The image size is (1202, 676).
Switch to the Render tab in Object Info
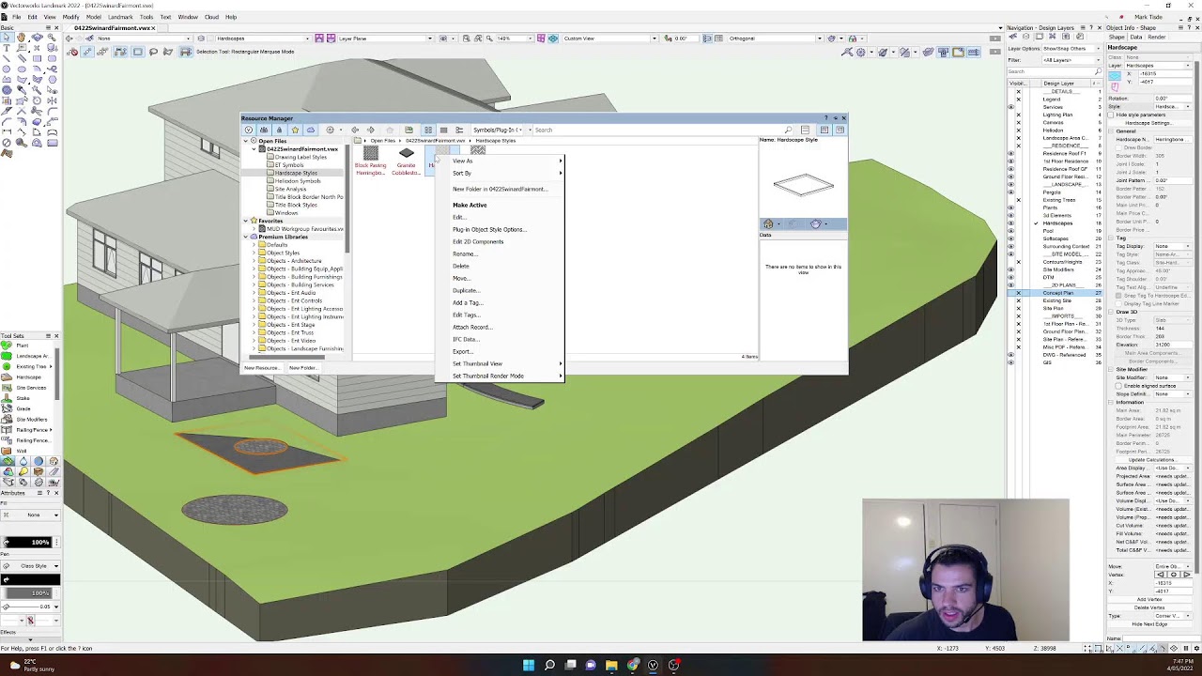tap(1157, 38)
